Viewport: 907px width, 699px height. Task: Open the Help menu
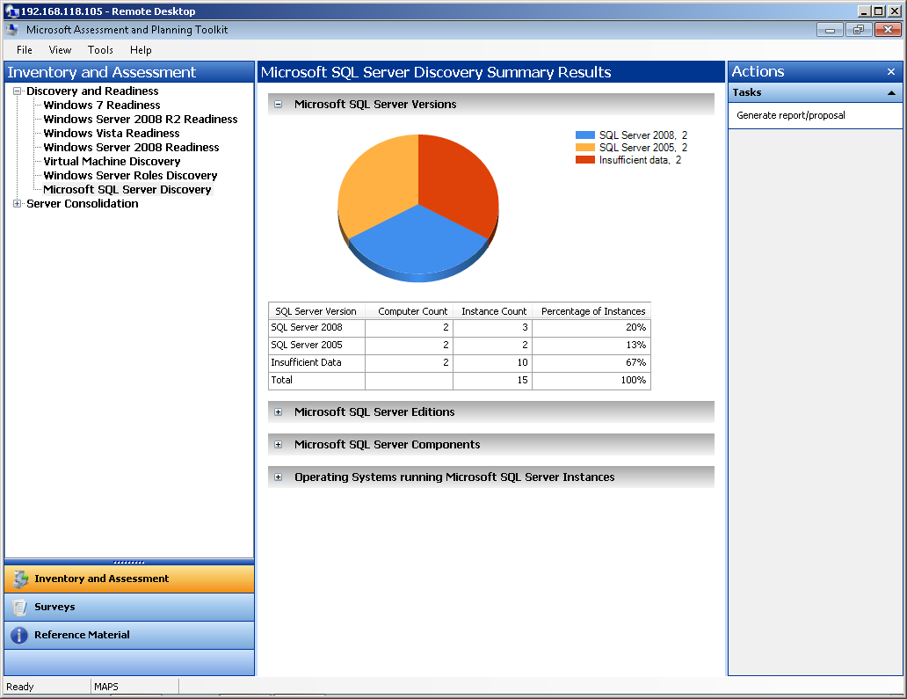141,50
